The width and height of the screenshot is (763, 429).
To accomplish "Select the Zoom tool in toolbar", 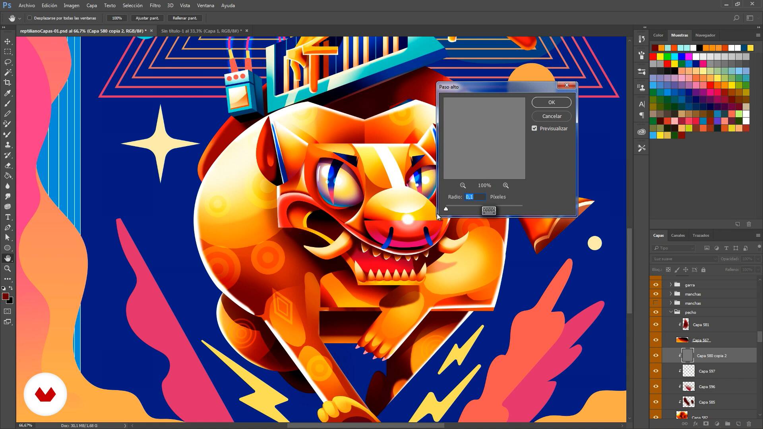I will point(8,269).
